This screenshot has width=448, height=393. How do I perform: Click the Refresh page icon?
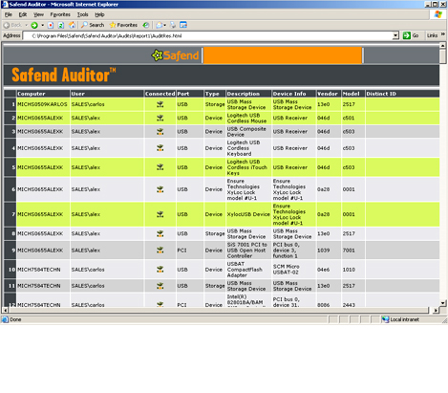(x=61, y=25)
